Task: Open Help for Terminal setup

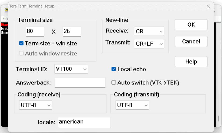Action: (191, 62)
